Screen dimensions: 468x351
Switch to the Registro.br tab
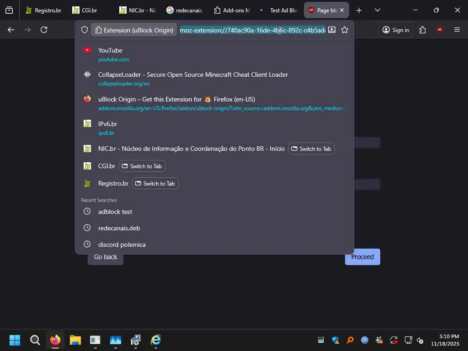[43, 10]
